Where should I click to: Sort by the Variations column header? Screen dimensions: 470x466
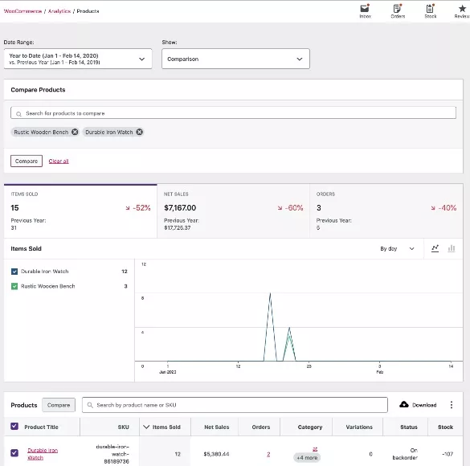359,427
